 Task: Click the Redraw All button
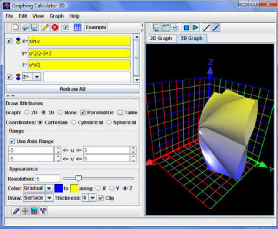pyautogui.click(x=73, y=89)
